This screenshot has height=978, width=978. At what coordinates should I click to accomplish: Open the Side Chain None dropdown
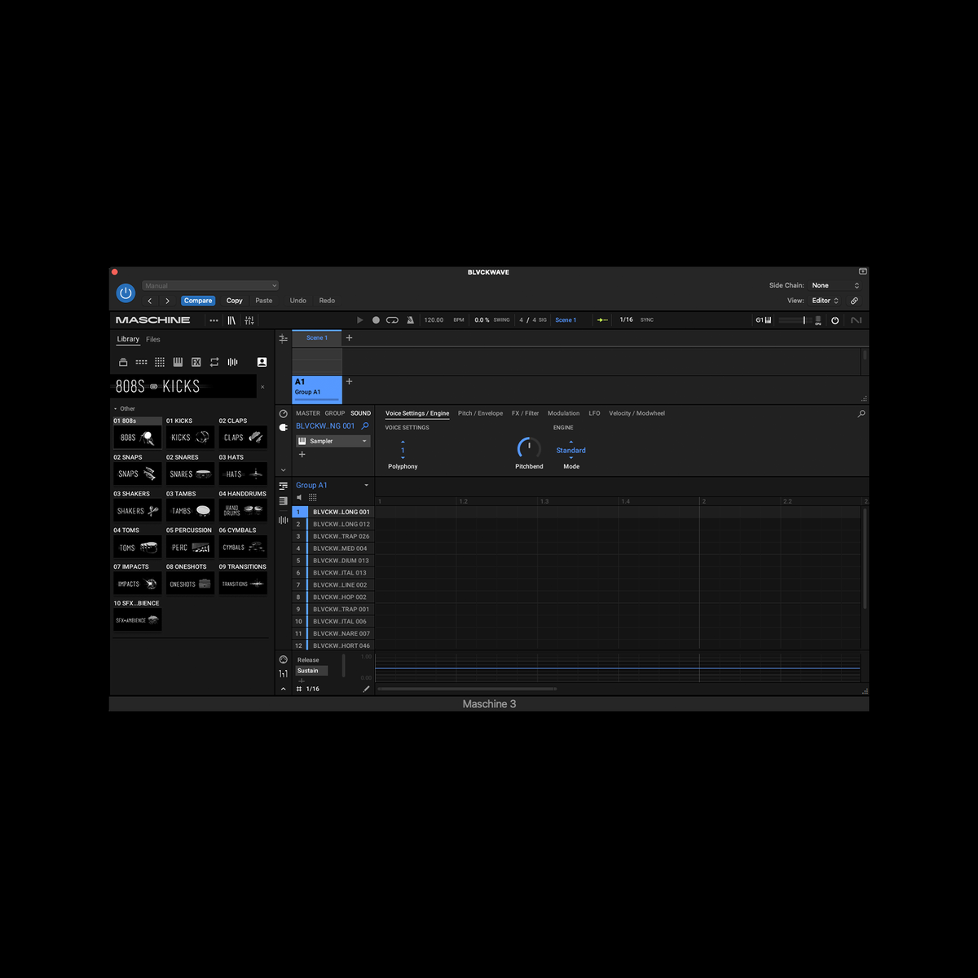tap(835, 286)
